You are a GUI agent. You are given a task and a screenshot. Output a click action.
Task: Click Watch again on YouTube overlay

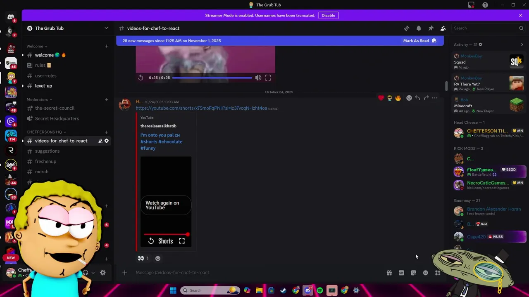point(165,205)
